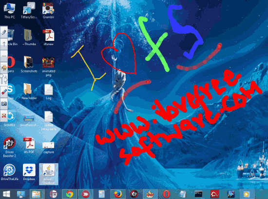268x199 pixels.
Task: Click the red square app icon beside Command Prompt
Action: [x=214, y=194]
